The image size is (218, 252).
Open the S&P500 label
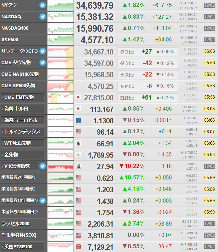10,39
